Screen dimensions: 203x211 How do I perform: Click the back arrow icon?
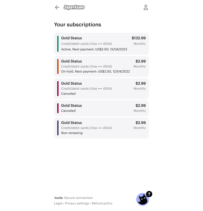pos(57,7)
